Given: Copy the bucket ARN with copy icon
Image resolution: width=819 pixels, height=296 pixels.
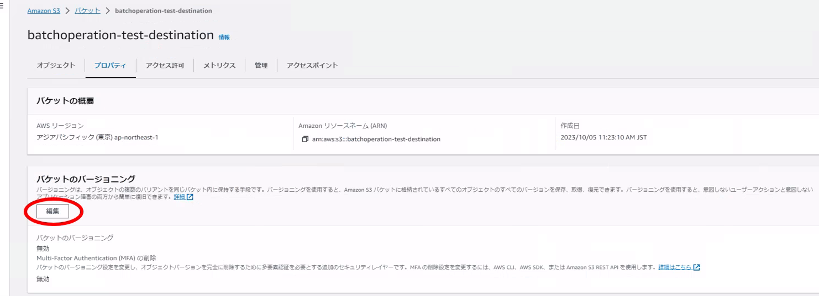Looking at the screenshot, I should (x=305, y=139).
